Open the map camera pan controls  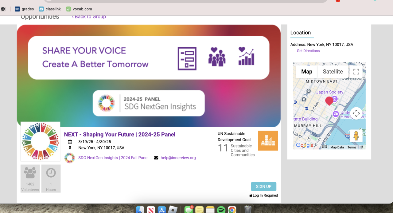356,113
